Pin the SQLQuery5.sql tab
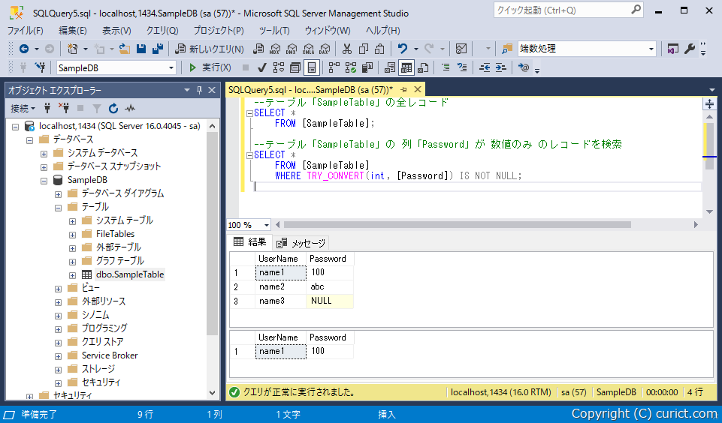The width and height of the screenshot is (722, 423). click(403, 90)
